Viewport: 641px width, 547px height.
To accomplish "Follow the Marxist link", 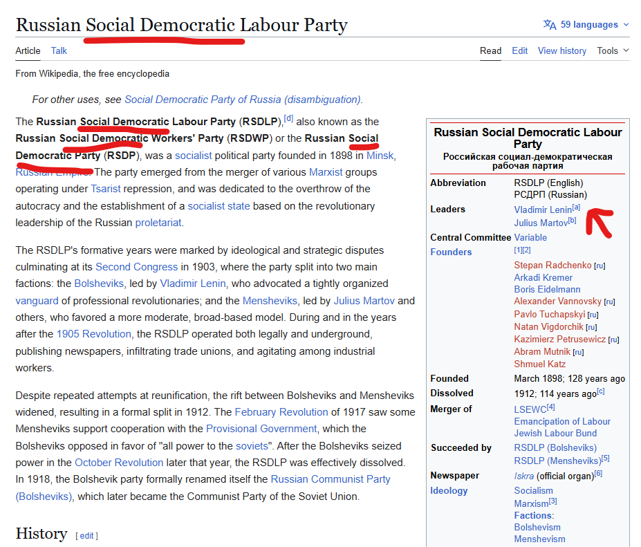I will tap(326, 172).
